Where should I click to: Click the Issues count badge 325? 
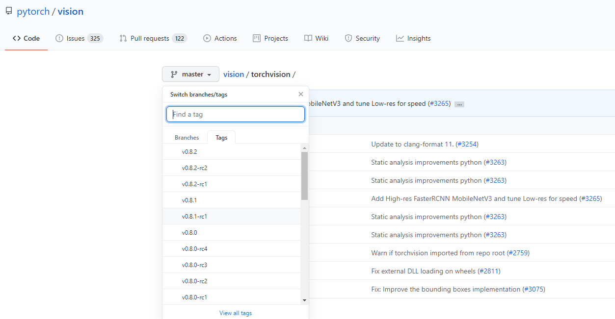pos(95,38)
